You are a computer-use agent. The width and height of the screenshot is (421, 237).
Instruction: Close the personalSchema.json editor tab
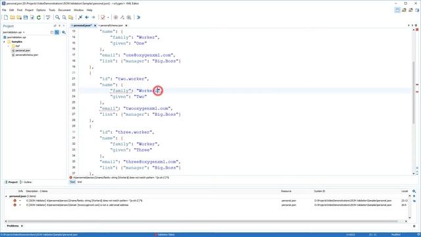(x=126, y=26)
